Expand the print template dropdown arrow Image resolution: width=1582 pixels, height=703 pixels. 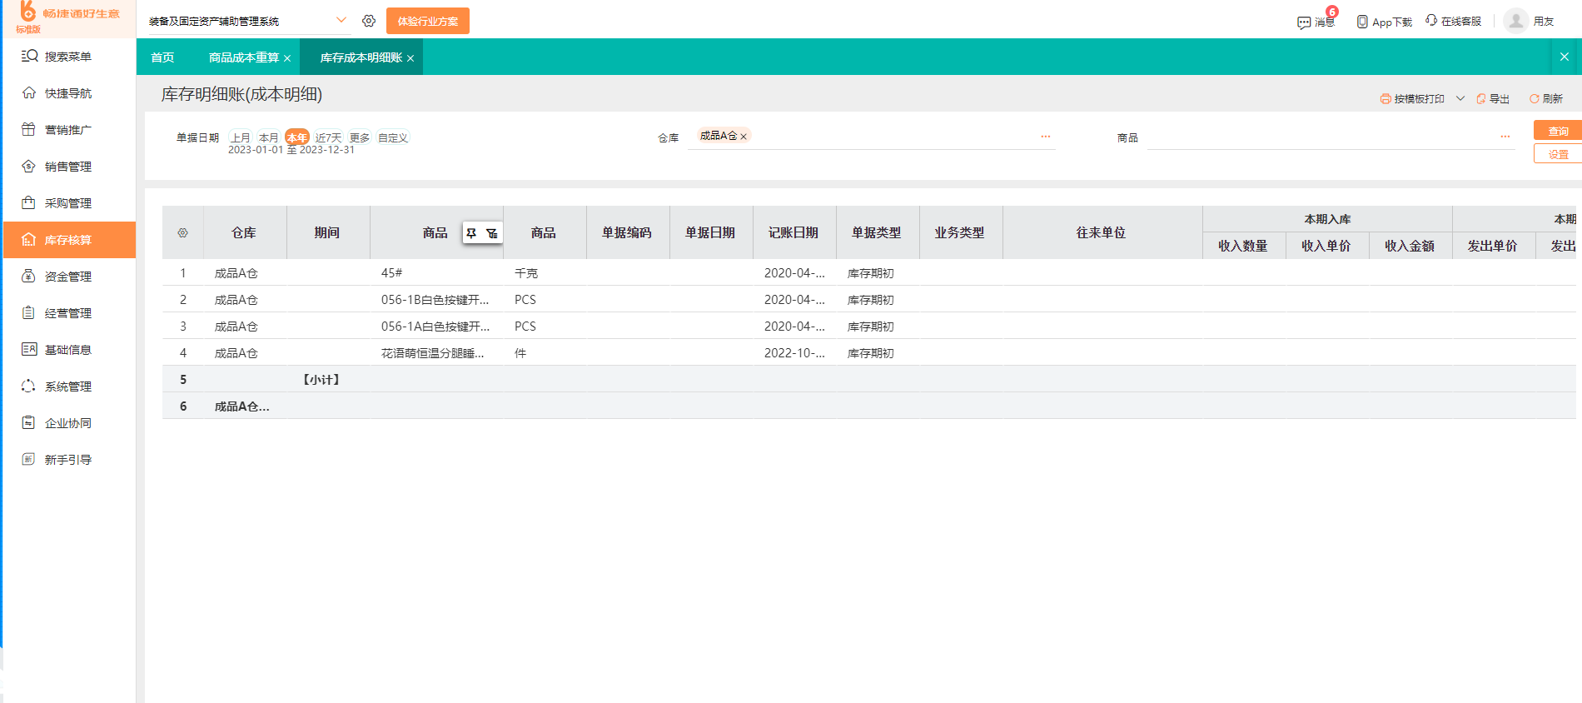pos(1460,98)
